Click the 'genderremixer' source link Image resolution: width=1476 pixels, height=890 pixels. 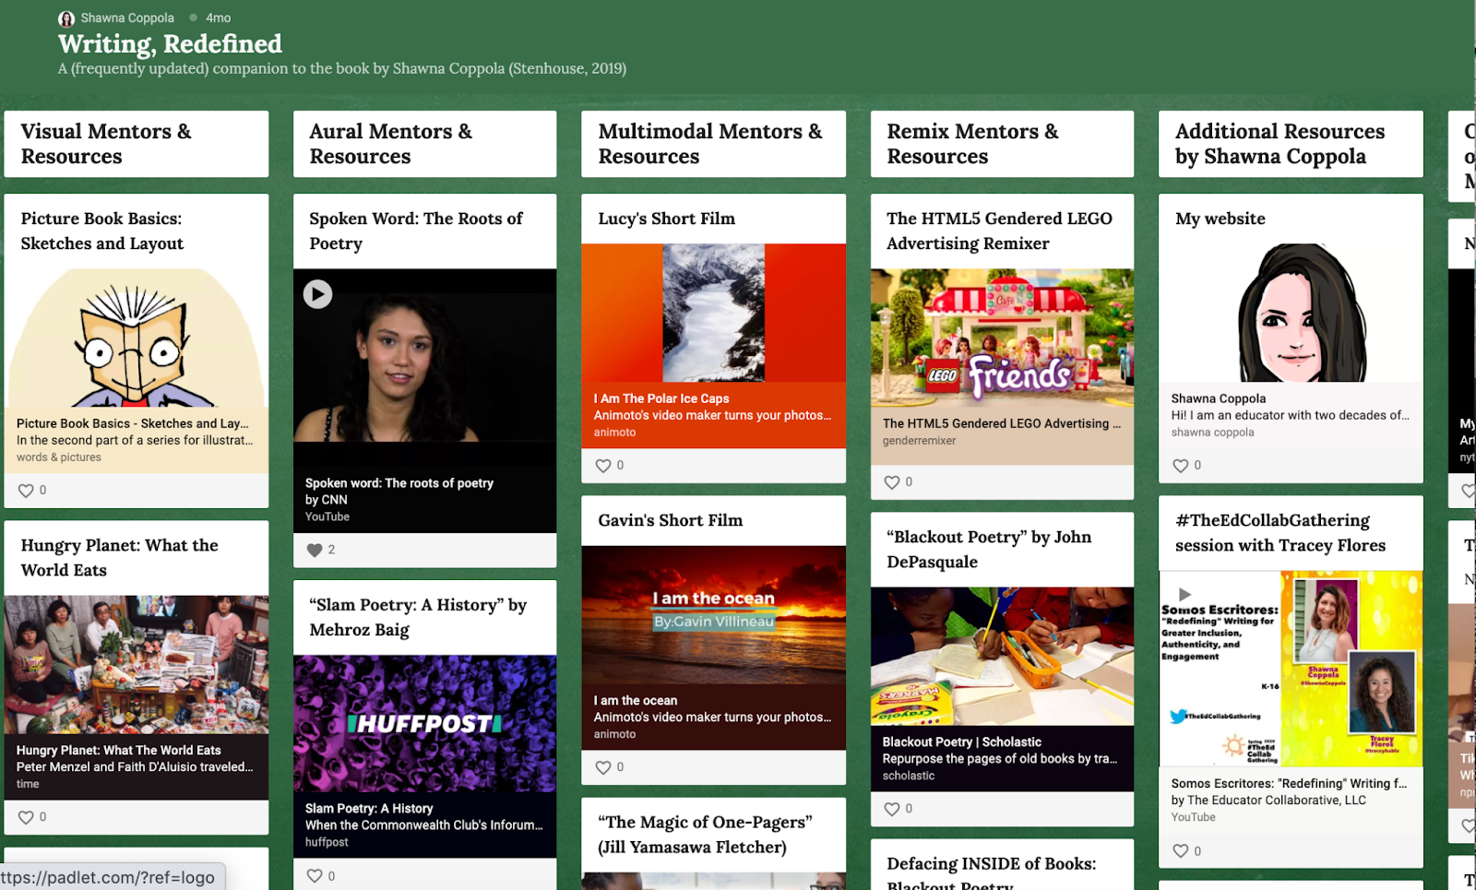click(x=920, y=441)
